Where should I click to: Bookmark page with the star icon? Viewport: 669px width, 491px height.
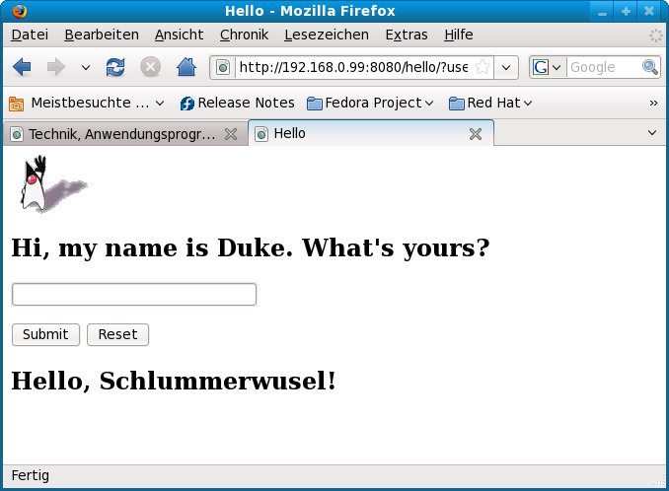tap(483, 67)
